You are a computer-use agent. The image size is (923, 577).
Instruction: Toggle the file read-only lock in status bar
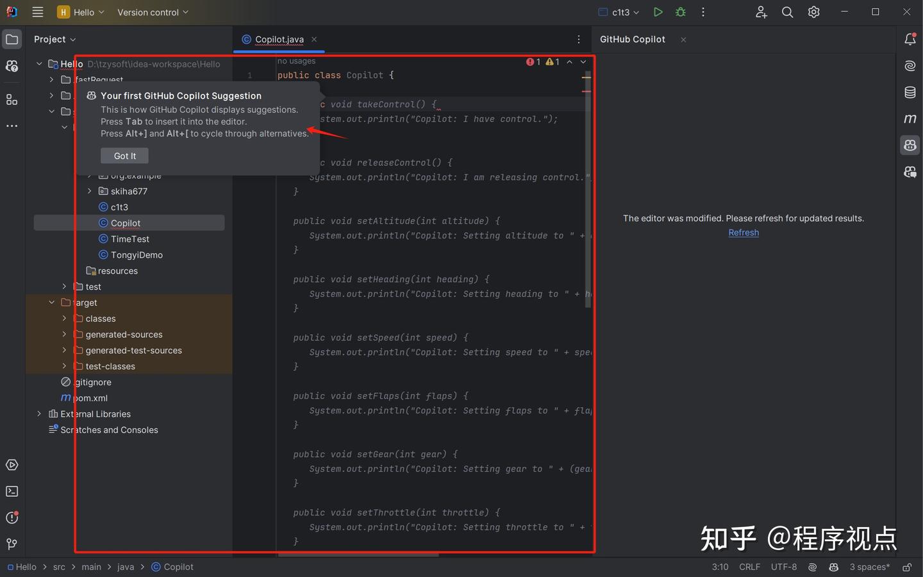906,567
